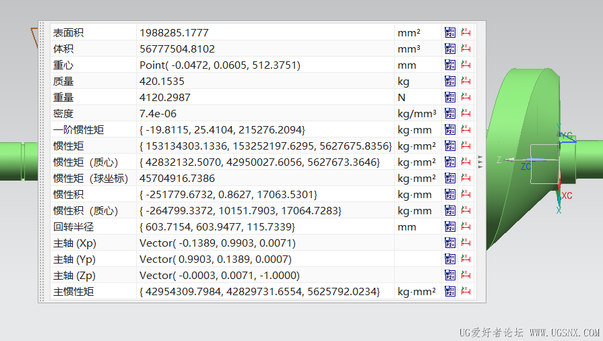Viewport: 603px width, 341px height.
Task: Select the 重心 Point coordinates value
Action: tap(220, 65)
